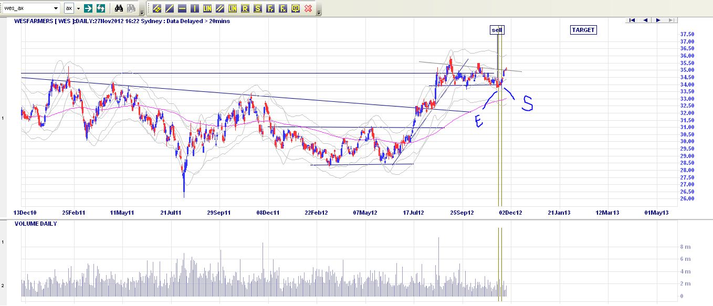
Task: Jump to first chart data button
Action: [632, 20]
